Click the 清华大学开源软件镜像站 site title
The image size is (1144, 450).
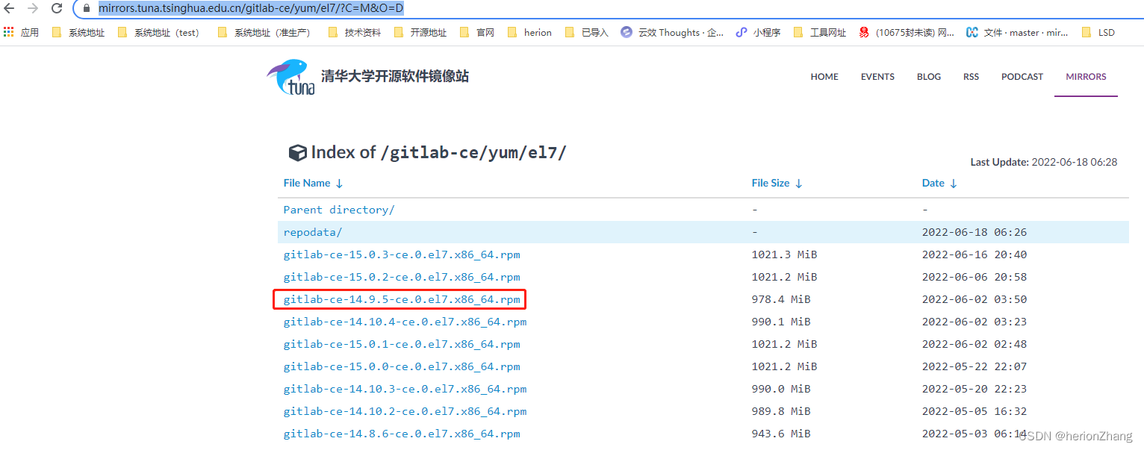click(395, 76)
